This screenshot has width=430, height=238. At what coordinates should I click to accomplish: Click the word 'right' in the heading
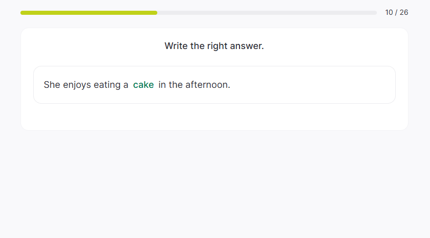[217, 46]
